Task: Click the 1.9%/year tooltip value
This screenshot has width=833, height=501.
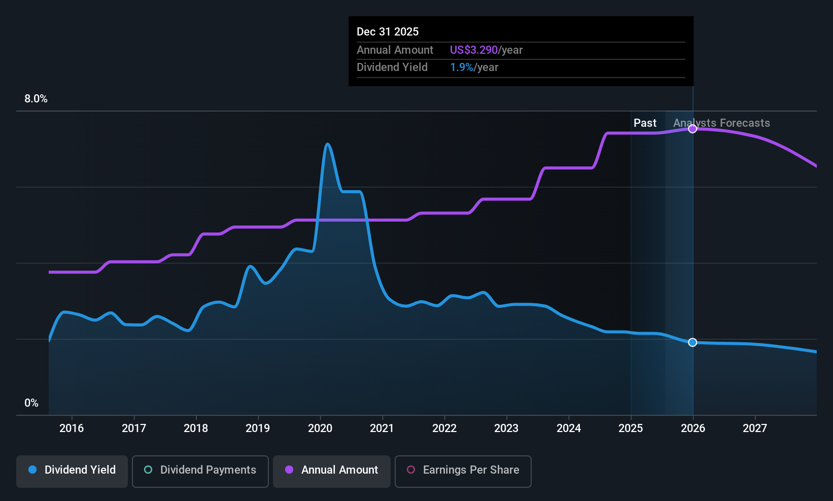Action: coord(474,67)
